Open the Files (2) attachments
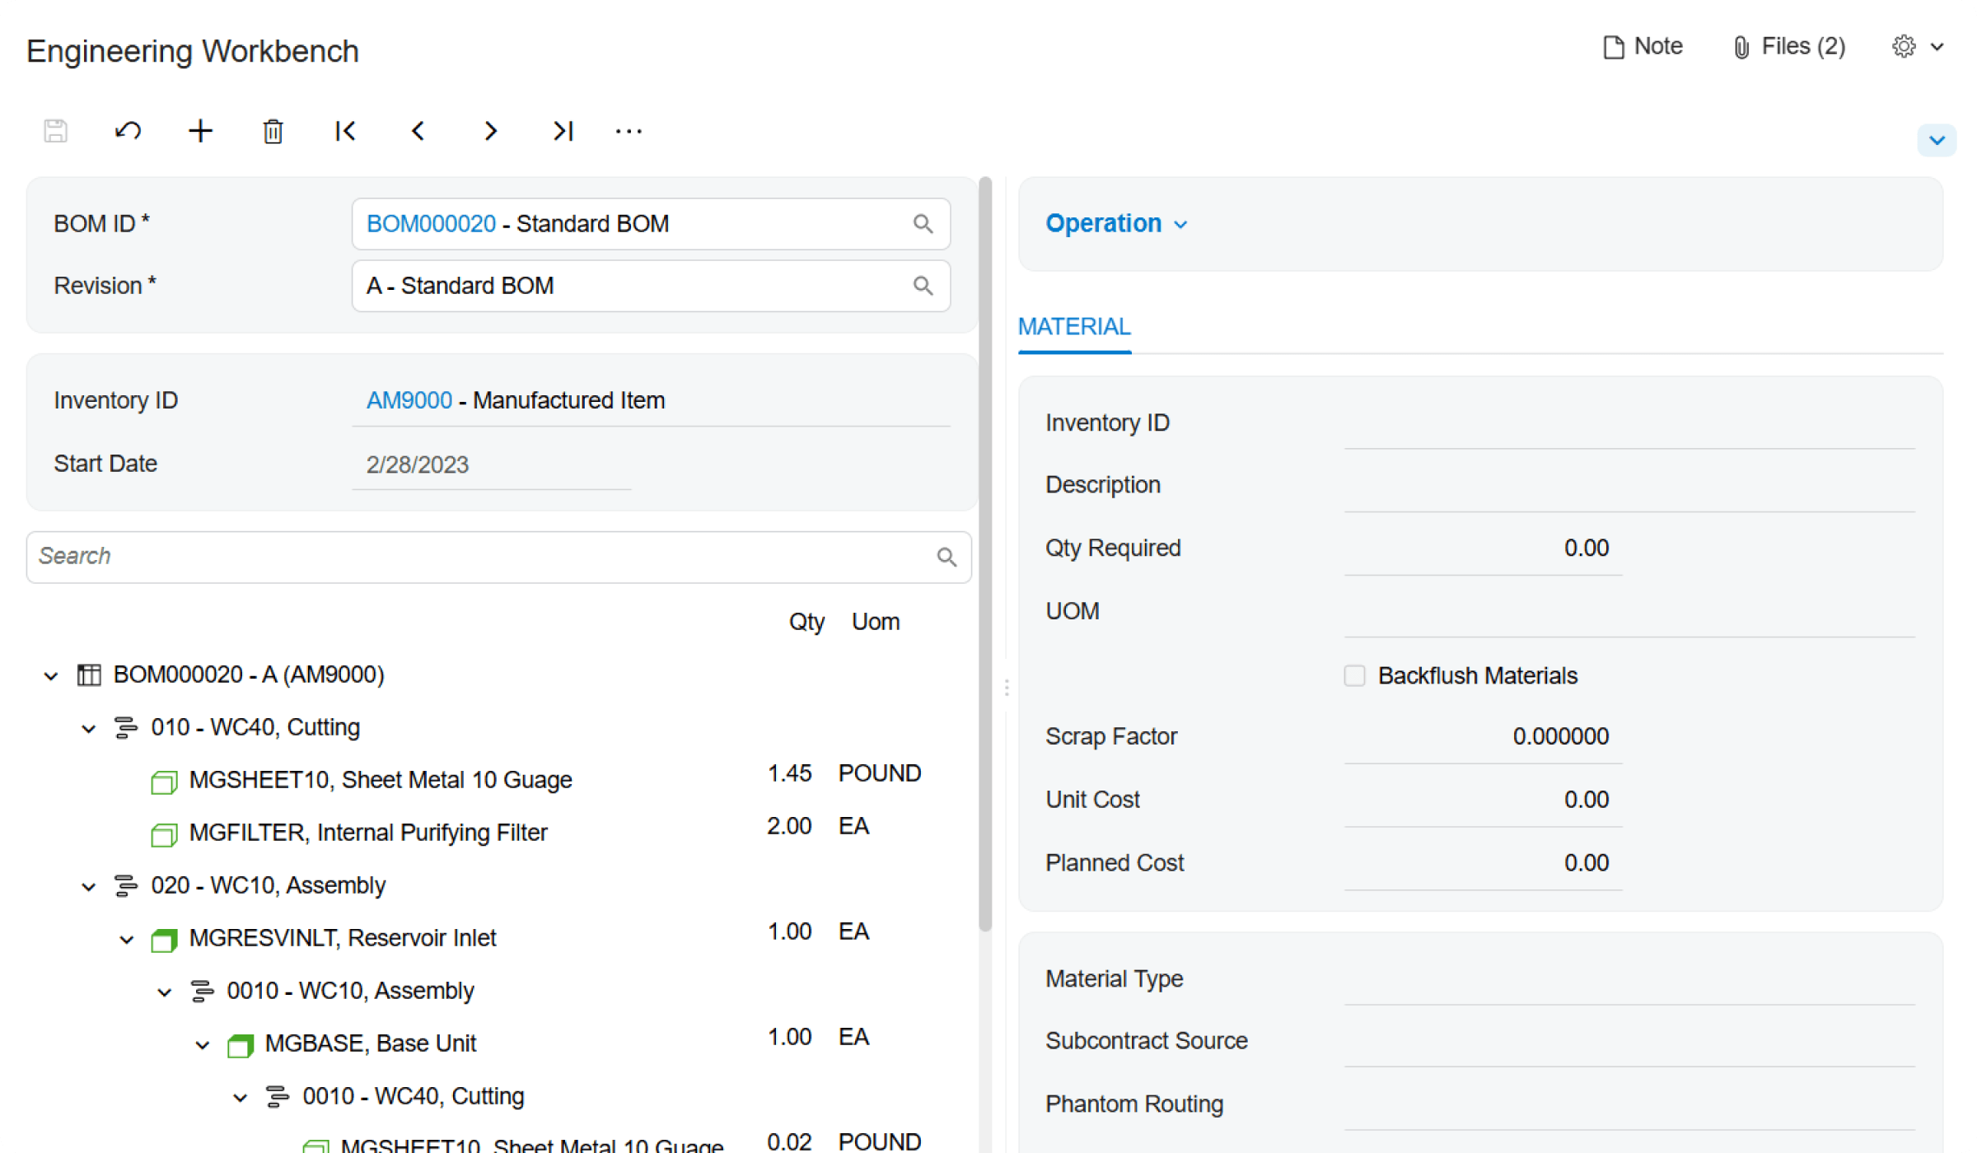This screenshot has height=1153, width=1977. tap(1787, 46)
